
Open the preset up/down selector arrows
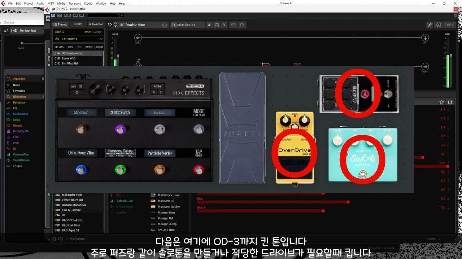(115, 25)
